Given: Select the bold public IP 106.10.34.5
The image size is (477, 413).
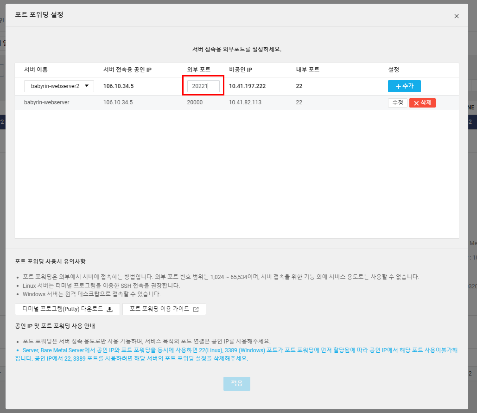Looking at the screenshot, I should click(x=118, y=86).
